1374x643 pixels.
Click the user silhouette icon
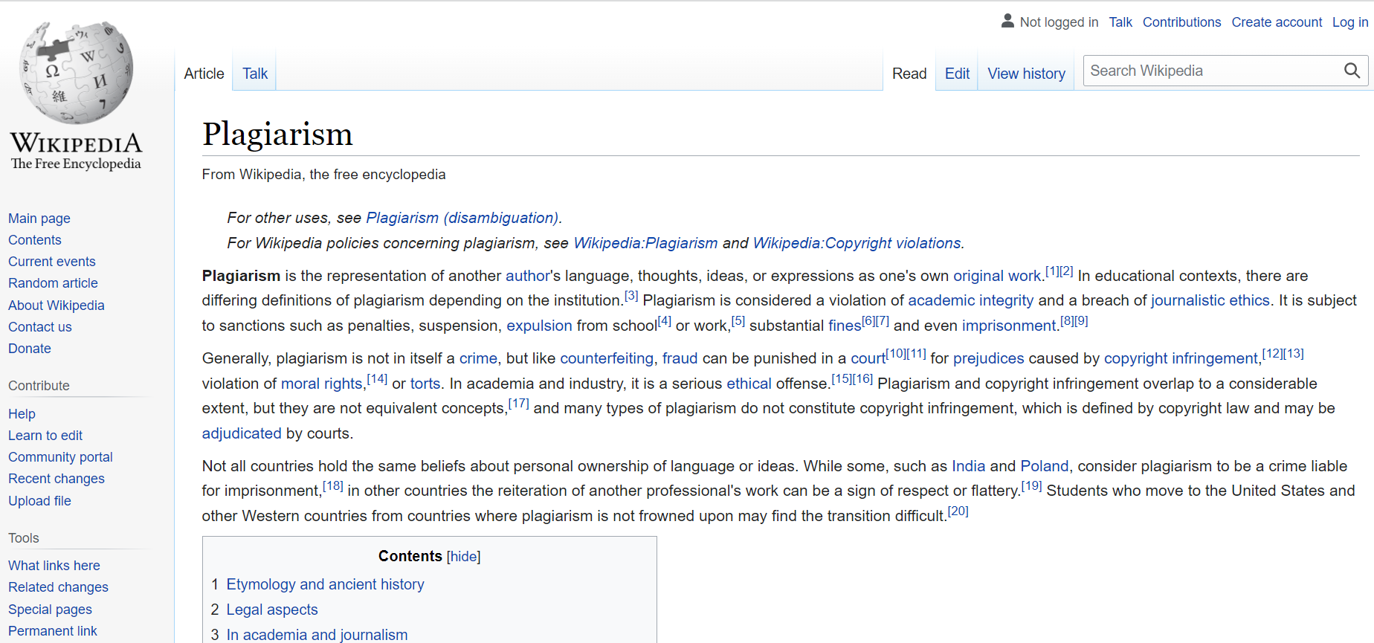[x=1007, y=21]
